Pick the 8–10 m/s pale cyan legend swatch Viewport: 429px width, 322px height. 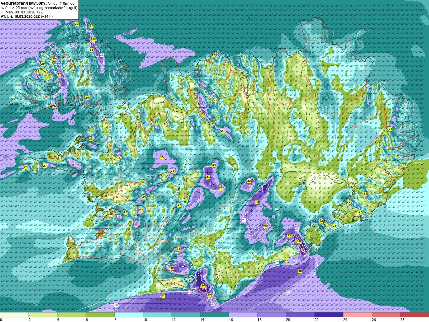pyautogui.click(x=129, y=315)
